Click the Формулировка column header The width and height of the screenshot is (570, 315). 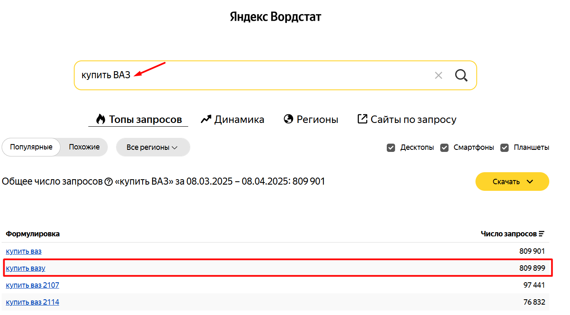(33, 234)
